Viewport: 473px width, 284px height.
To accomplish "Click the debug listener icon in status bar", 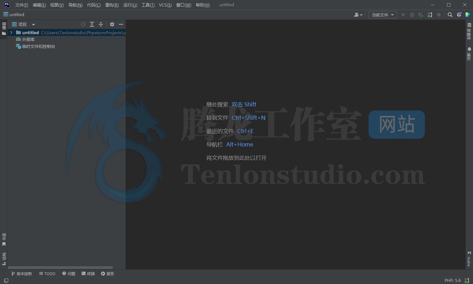I will 467,281.
